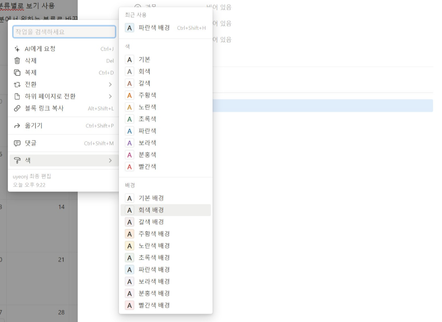Choose the 노란색 text color

(x=166, y=107)
